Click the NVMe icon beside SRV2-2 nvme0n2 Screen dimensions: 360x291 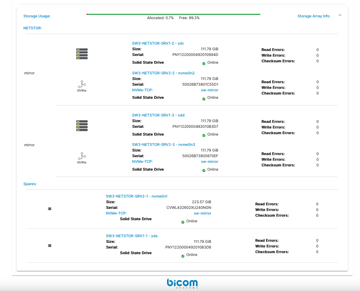(82, 85)
